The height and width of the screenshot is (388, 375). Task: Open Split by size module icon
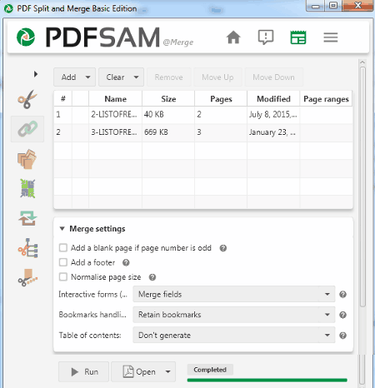click(x=27, y=277)
